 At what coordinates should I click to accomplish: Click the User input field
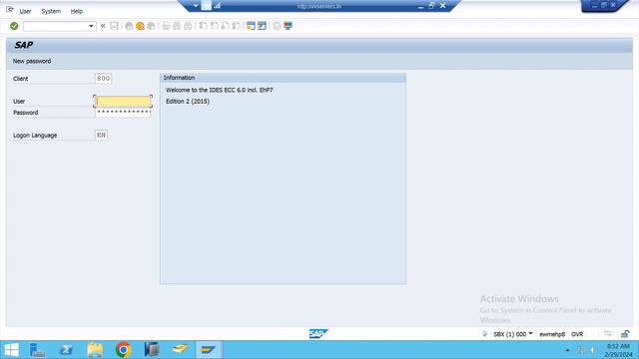pos(123,101)
